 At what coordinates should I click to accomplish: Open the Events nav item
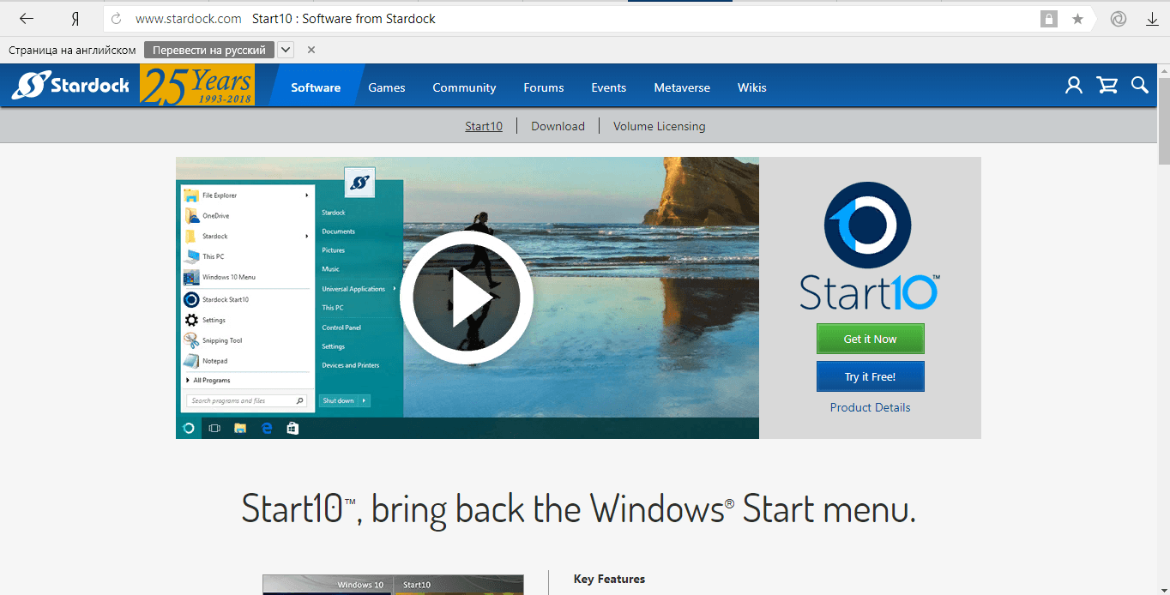[x=609, y=87]
